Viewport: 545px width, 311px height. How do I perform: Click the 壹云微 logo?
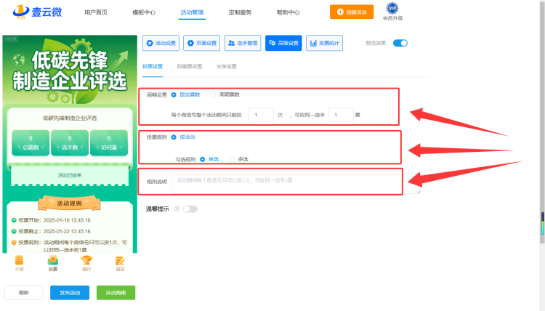37,12
